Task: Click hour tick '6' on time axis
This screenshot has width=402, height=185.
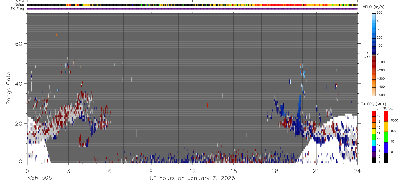Action: point(110,171)
